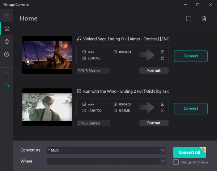The width and height of the screenshot is (217, 171).
Task: Click OPUS,Stereo field for Run with the Wind
Action: (93, 123)
